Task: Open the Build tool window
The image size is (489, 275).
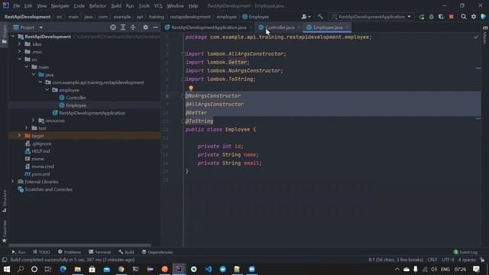Action: [x=126, y=252]
